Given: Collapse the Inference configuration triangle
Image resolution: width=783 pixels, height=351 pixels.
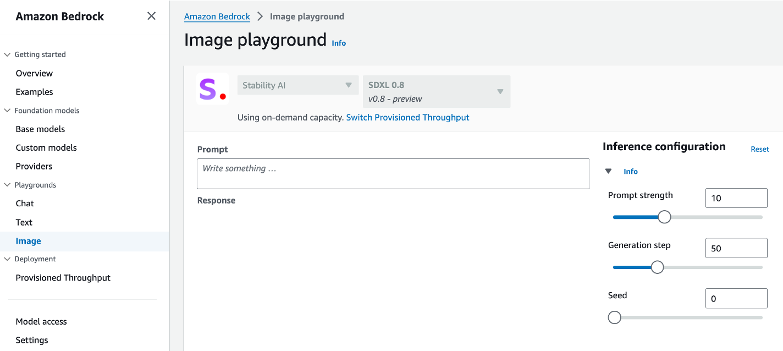Looking at the screenshot, I should click(608, 171).
